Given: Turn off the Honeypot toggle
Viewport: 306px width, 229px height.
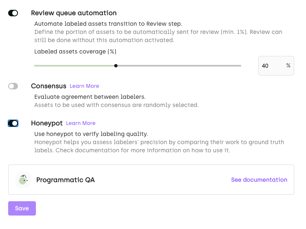Looking at the screenshot, I should [x=13, y=123].
